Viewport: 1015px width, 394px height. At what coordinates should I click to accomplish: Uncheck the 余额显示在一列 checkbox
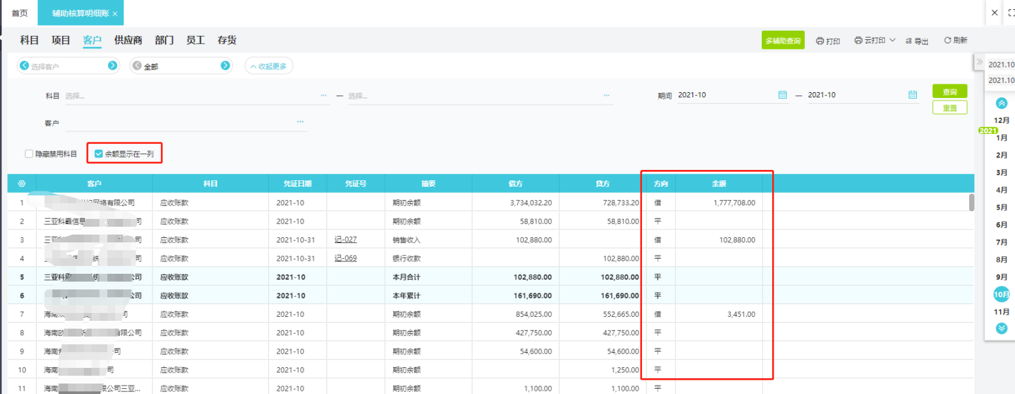[x=99, y=154]
